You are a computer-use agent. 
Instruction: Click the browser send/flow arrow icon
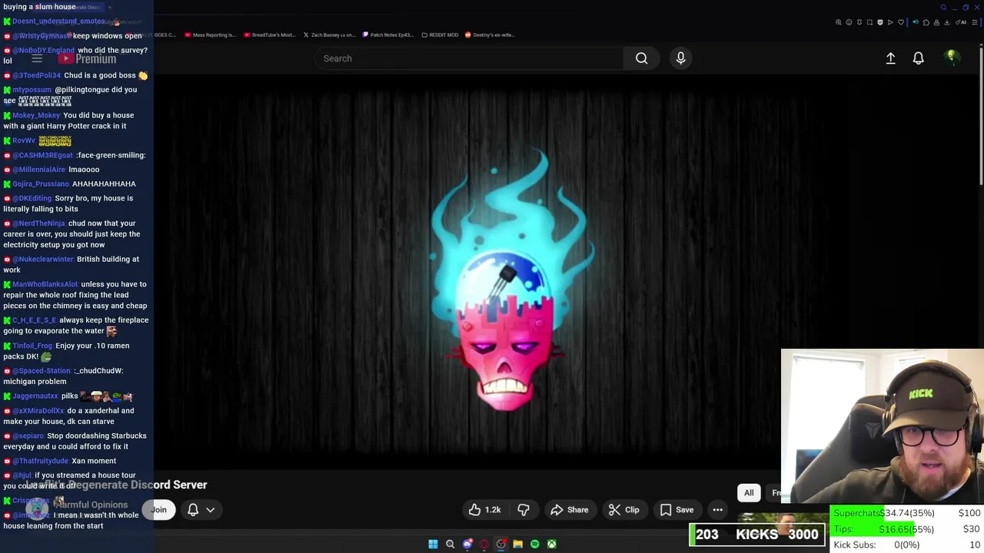[x=890, y=22]
